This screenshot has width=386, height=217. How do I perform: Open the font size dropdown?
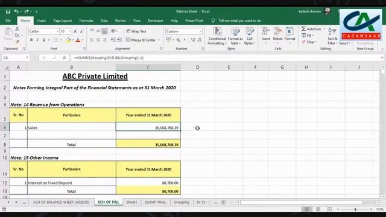(x=70, y=31)
